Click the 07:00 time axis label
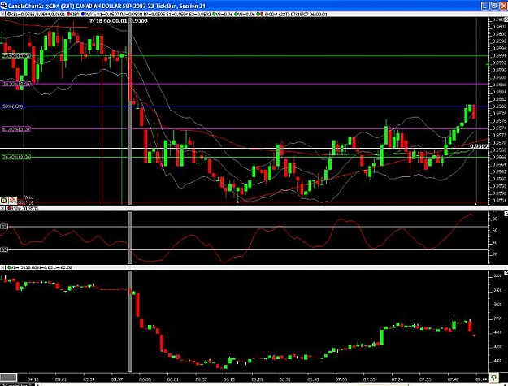The height and width of the screenshot is (386, 508). [341, 379]
